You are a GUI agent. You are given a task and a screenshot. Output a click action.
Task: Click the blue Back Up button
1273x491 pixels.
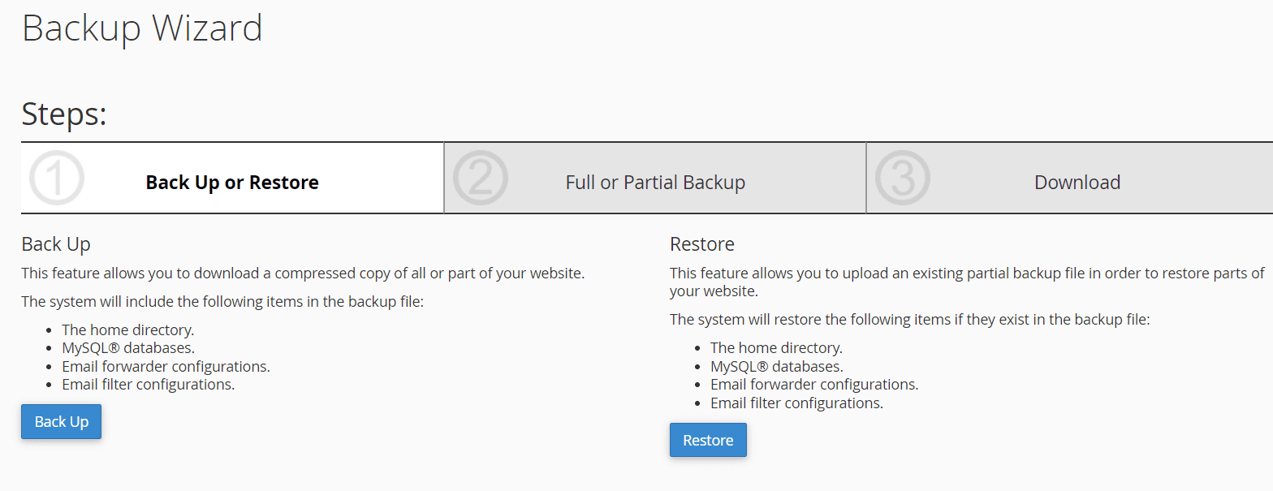coord(61,421)
